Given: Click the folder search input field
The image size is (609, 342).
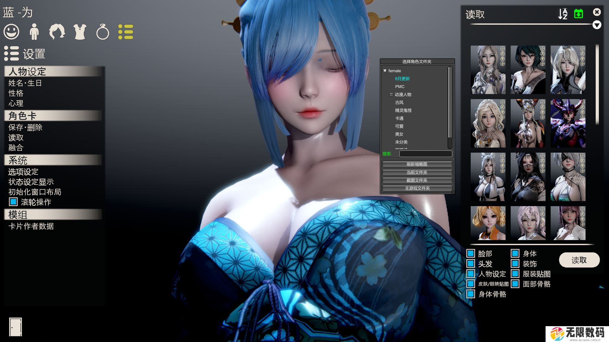Looking at the screenshot, I should click(x=425, y=154).
